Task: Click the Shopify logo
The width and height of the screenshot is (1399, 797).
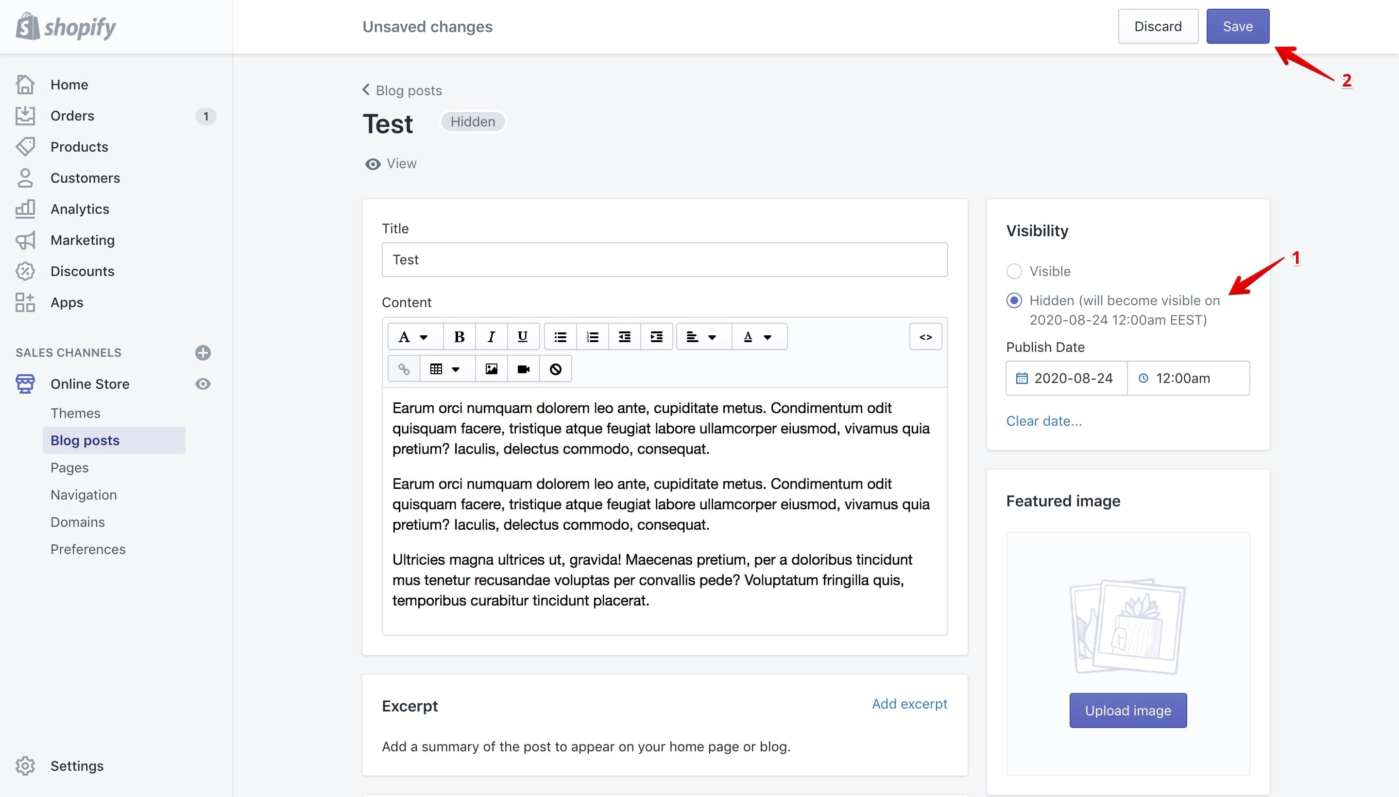Action: click(x=66, y=26)
